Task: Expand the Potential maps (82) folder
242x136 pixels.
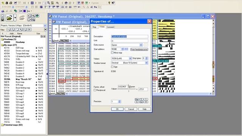Action: tap(2, 125)
